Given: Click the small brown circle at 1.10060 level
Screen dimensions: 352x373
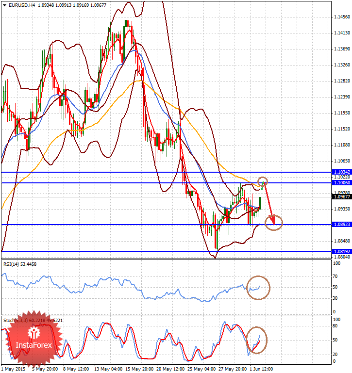Looking at the screenshot, I should 263,182.
